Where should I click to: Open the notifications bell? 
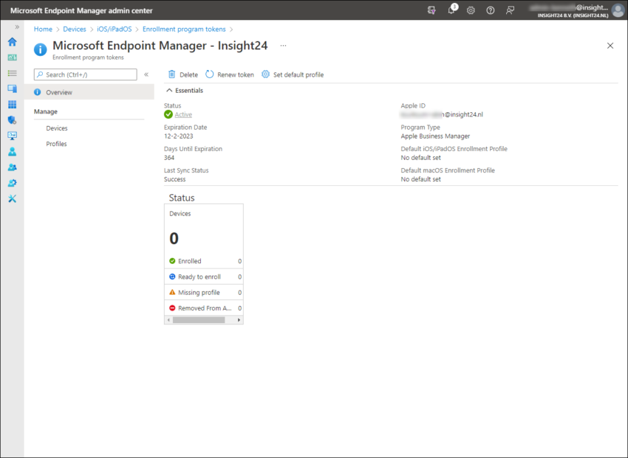(451, 10)
